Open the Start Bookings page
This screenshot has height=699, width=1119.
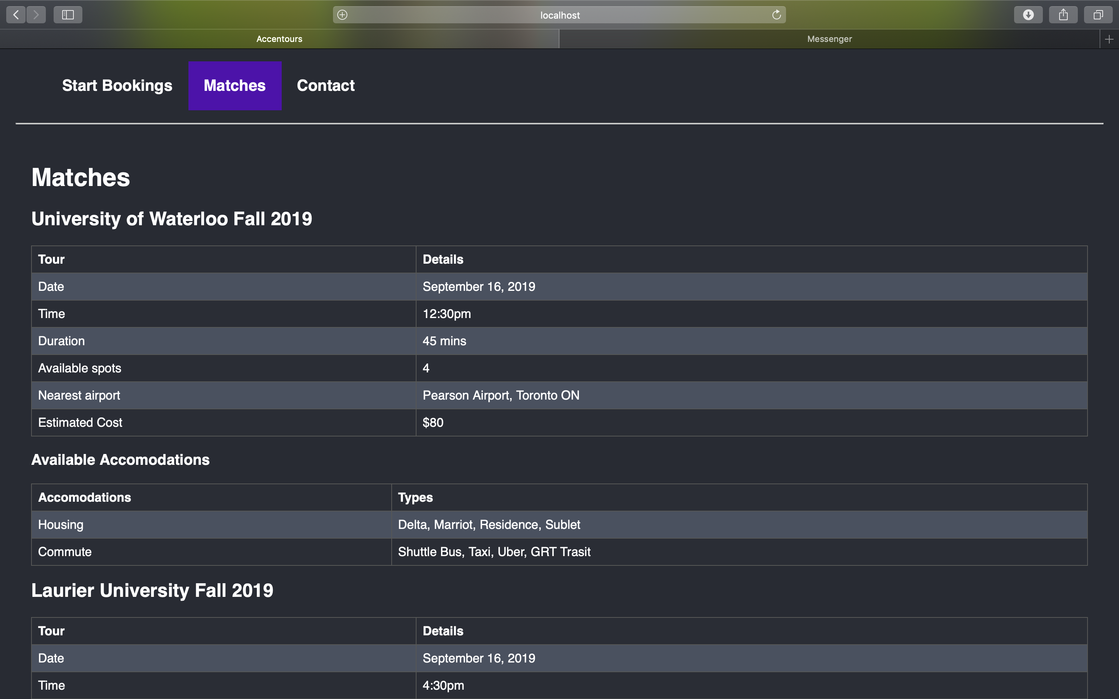[117, 85]
